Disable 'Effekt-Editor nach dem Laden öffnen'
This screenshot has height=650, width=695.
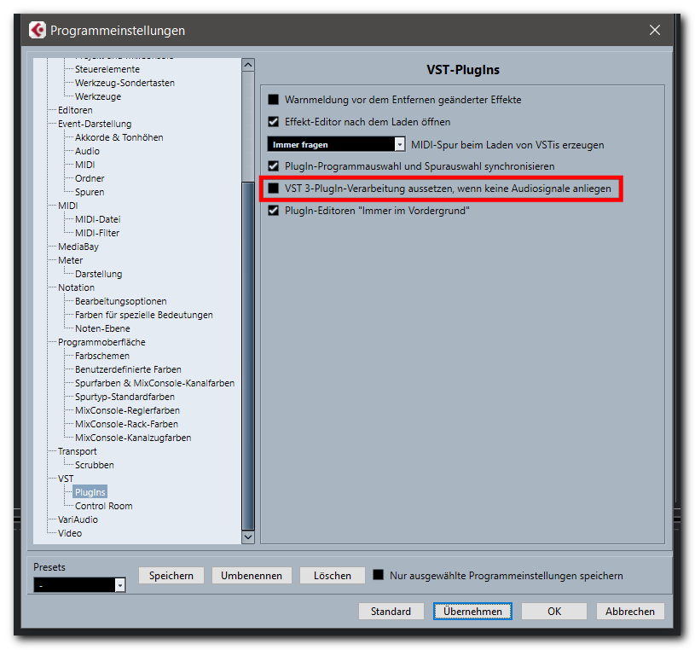point(273,120)
